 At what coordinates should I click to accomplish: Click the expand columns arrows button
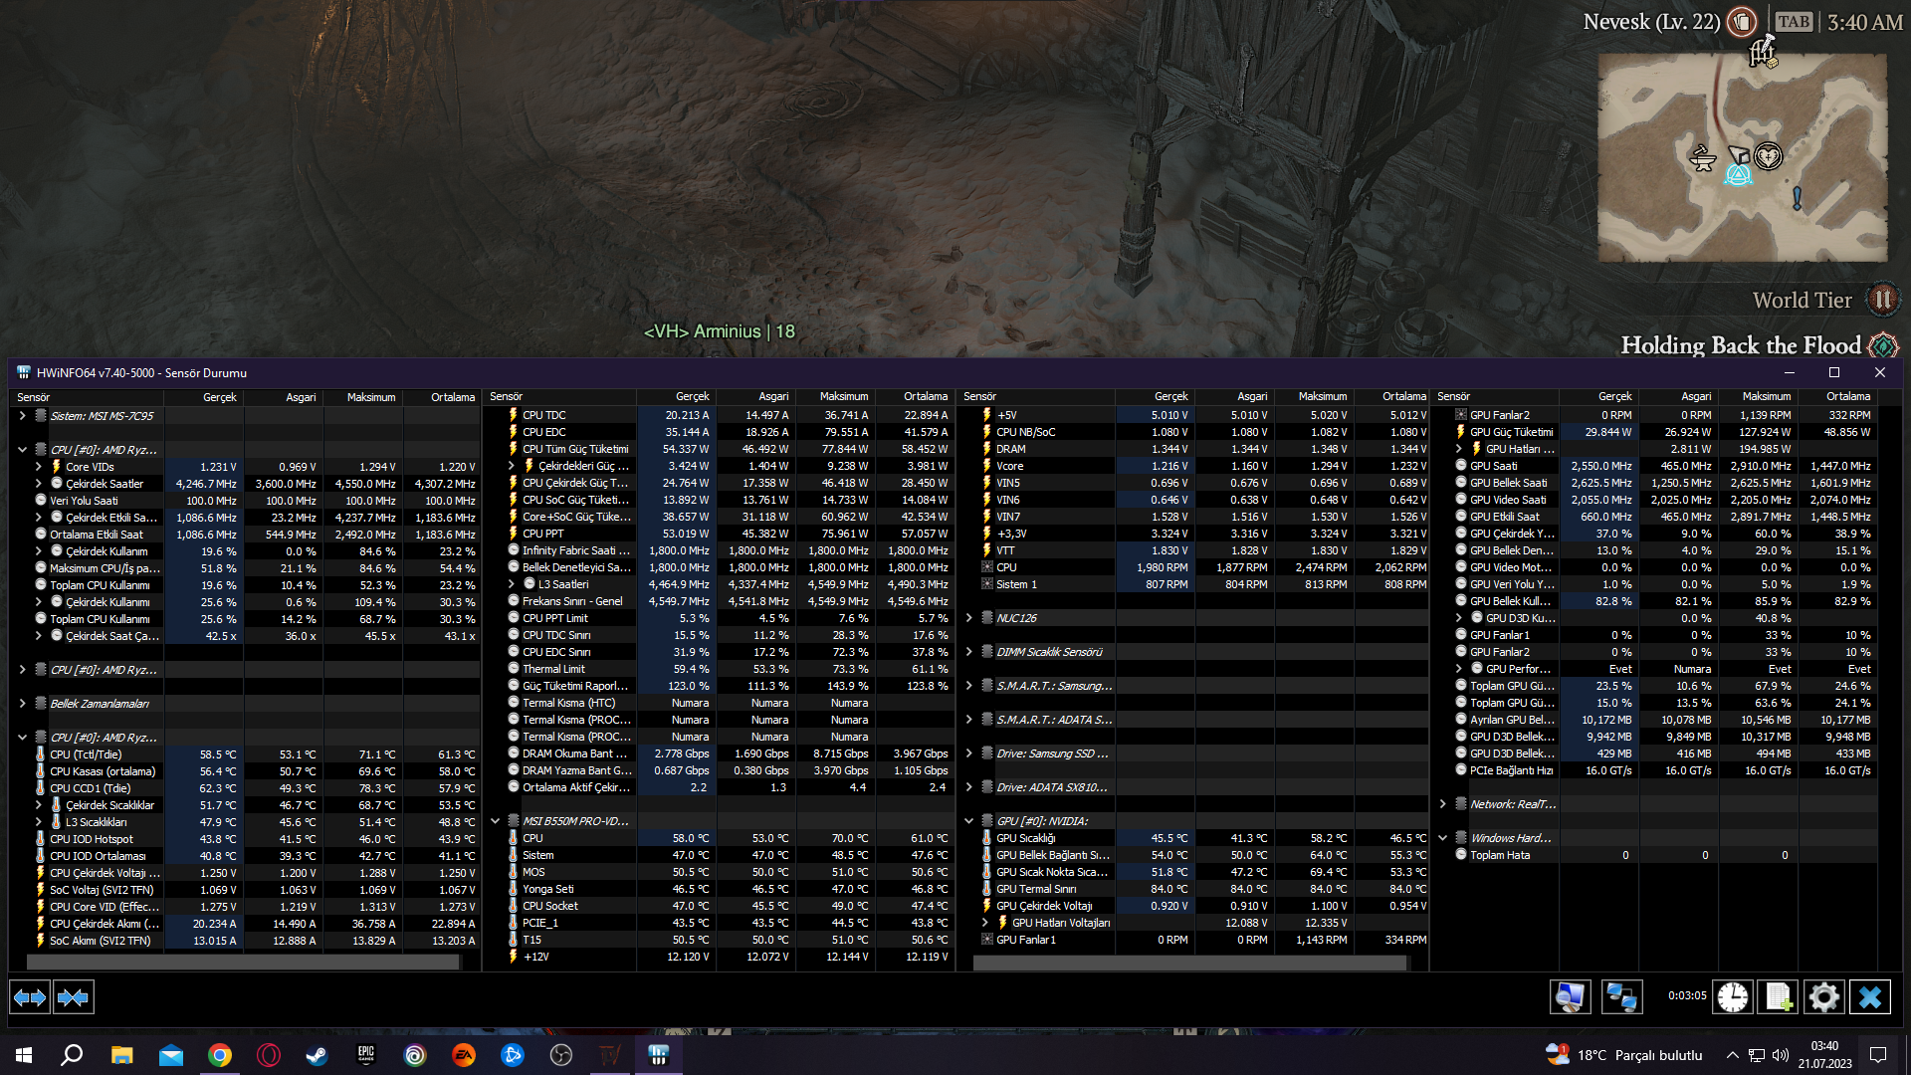click(x=30, y=996)
